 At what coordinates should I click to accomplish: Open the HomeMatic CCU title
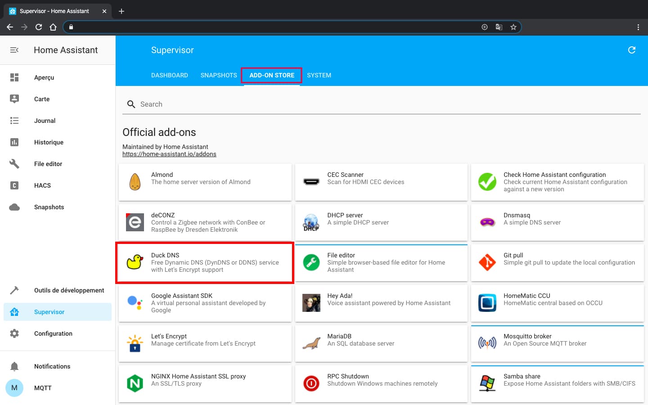click(527, 296)
